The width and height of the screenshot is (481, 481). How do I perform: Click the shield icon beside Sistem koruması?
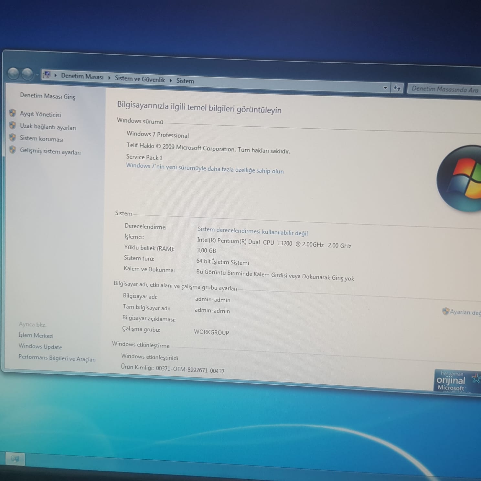[x=13, y=137]
